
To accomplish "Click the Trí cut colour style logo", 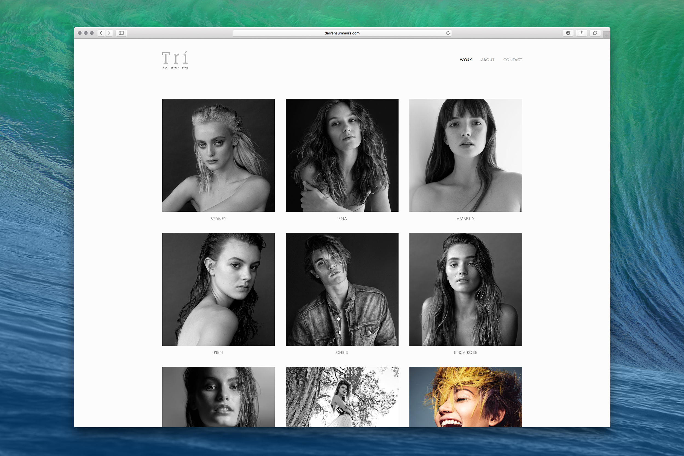I will point(175,60).
